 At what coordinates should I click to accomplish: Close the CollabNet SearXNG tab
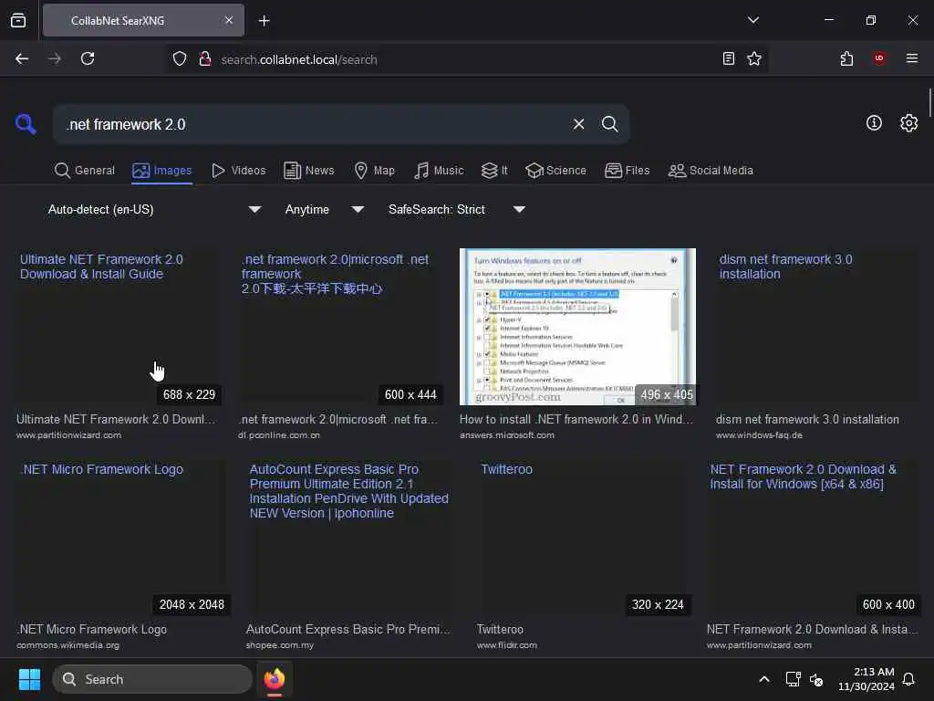229,20
